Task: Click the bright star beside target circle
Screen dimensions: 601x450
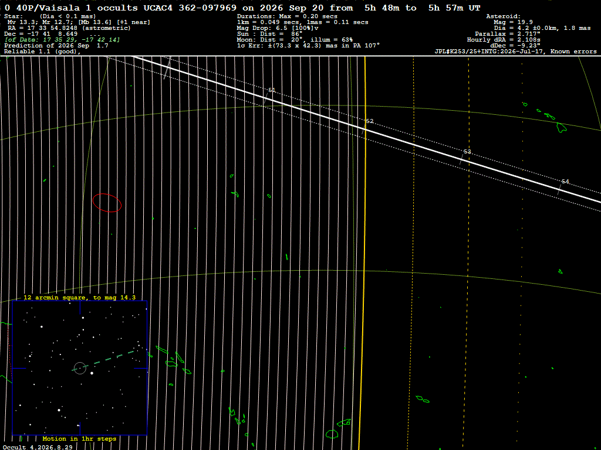Action: click(x=92, y=373)
